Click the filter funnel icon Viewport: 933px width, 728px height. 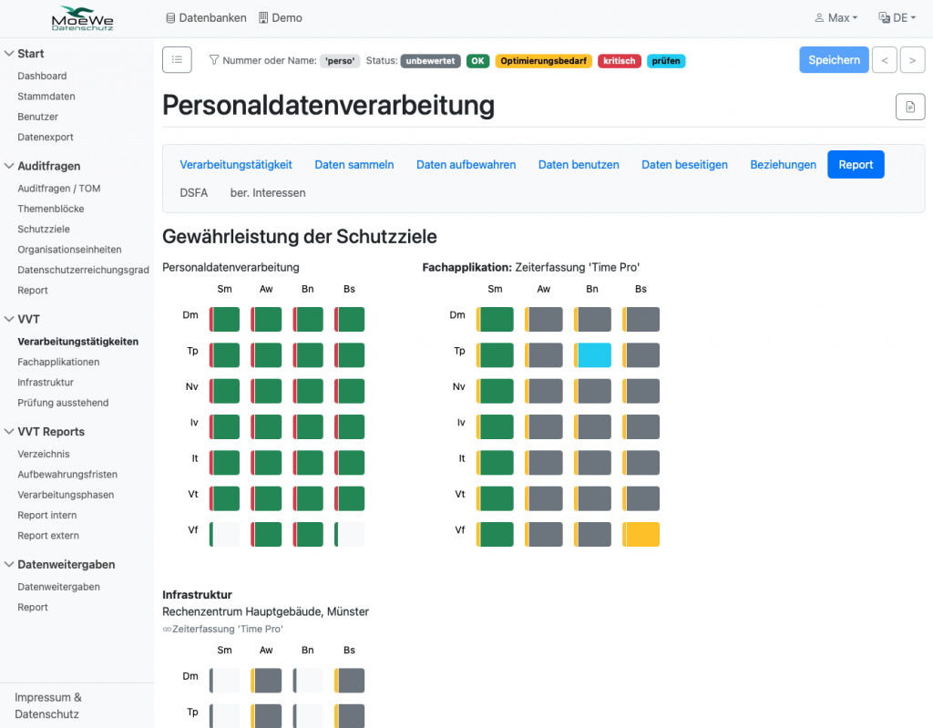pos(214,61)
